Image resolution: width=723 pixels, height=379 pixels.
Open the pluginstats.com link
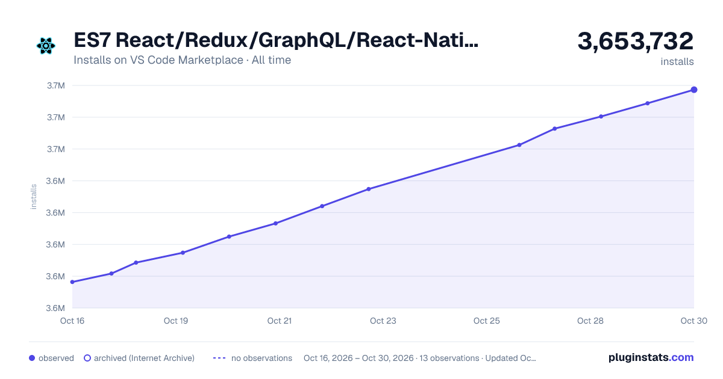tap(651, 357)
